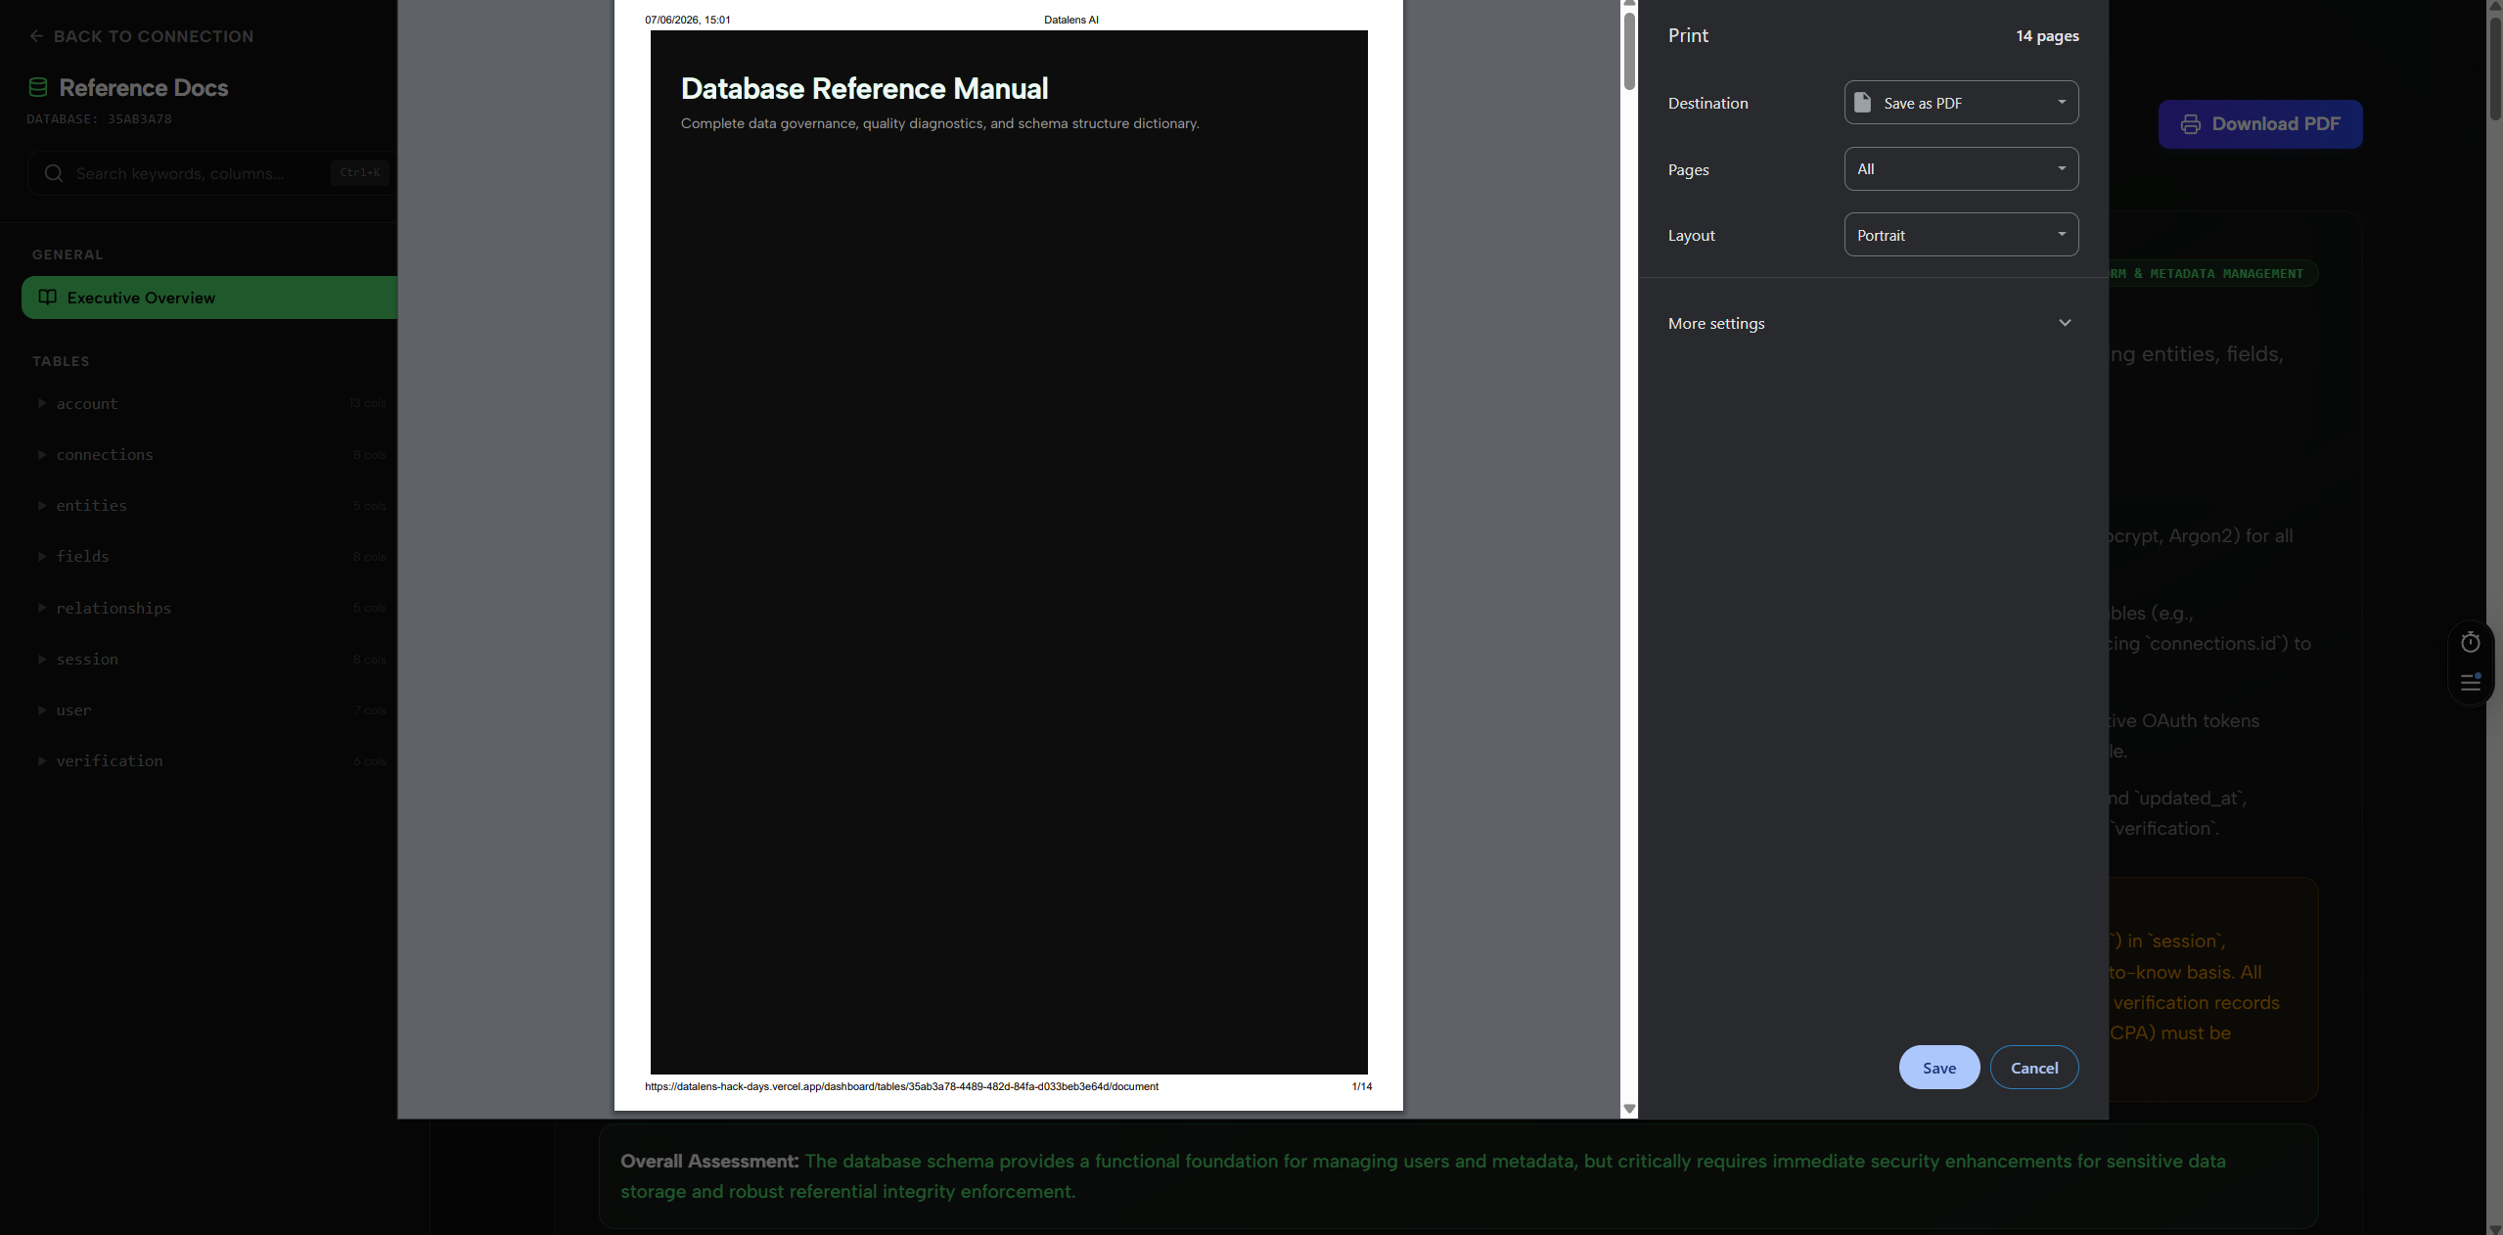Click the Ctrl+K shortcut badge

[x=359, y=173]
